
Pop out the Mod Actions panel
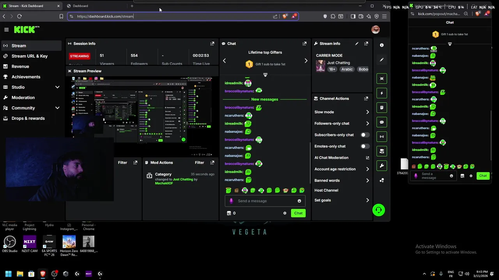pos(212,163)
